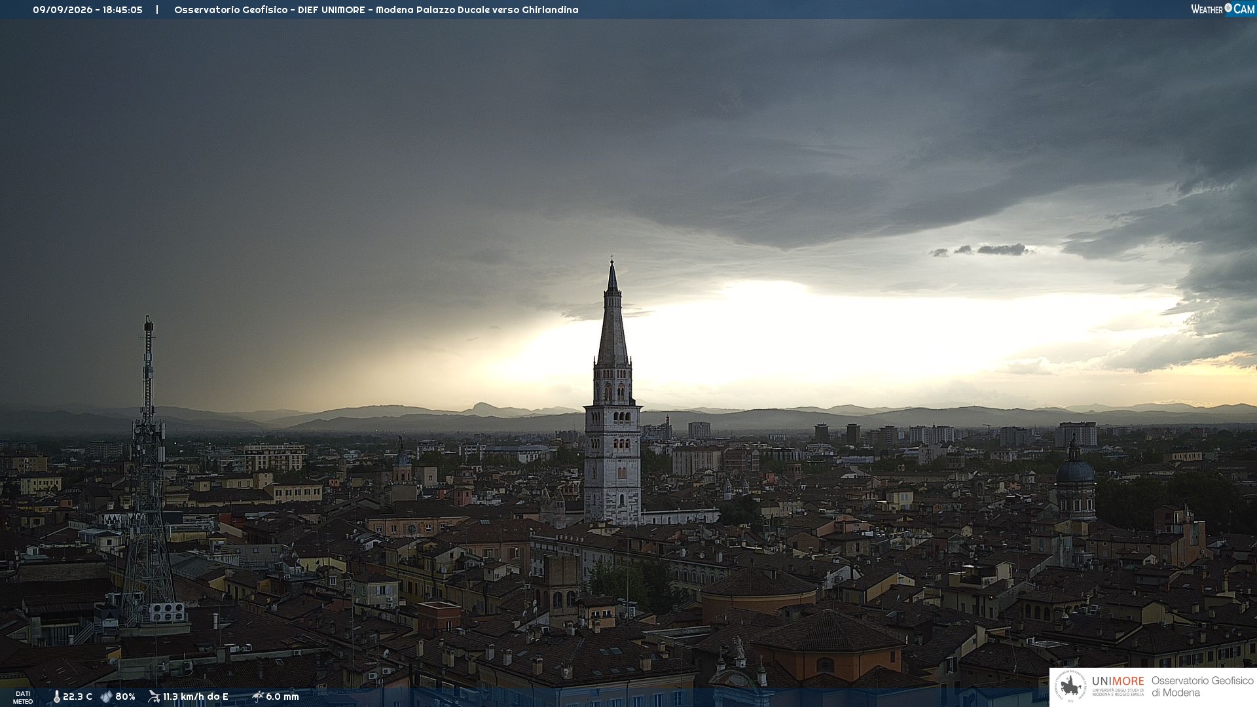Click the 11.3 km/h da E wind reading

pos(195,697)
